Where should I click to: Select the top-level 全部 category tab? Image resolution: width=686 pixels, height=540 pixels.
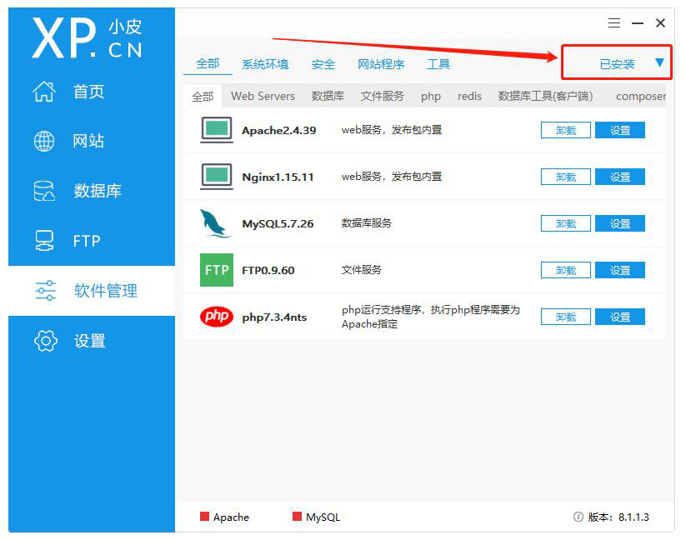(x=208, y=64)
